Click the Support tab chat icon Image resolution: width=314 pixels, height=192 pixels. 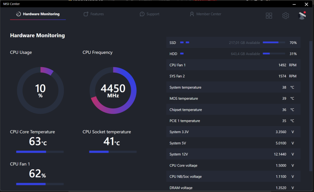click(x=142, y=14)
